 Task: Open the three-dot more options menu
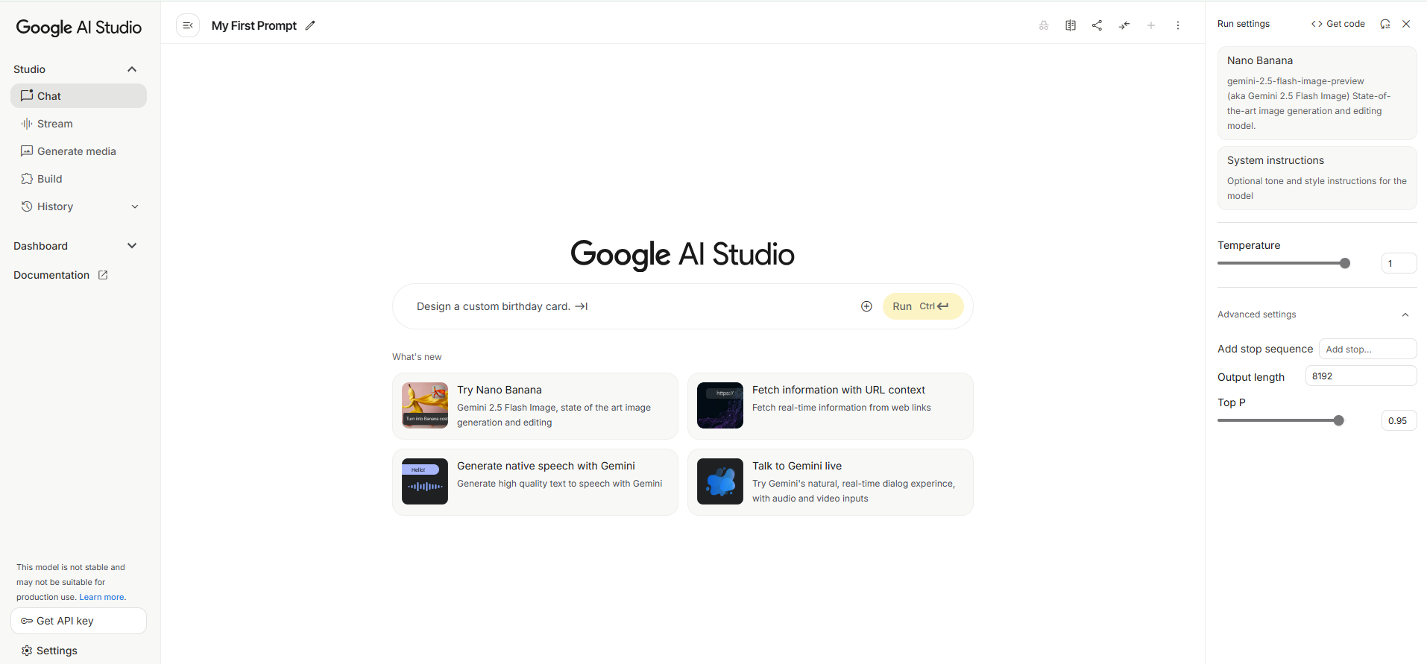click(x=1178, y=25)
